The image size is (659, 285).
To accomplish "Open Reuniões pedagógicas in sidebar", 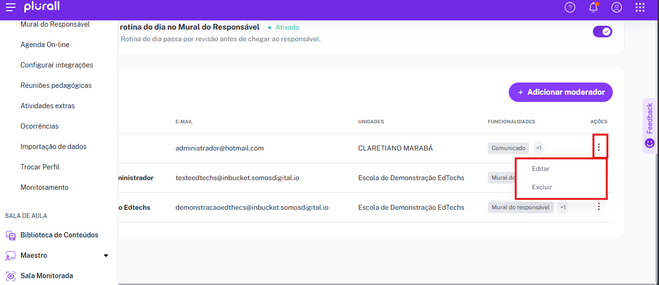I will 56,85.
